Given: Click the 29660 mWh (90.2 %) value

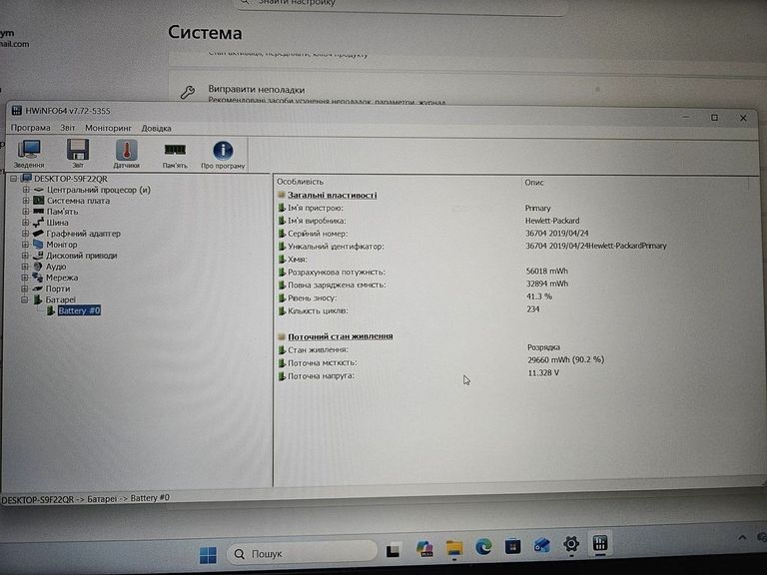Looking at the screenshot, I should (x=565, y=359).
